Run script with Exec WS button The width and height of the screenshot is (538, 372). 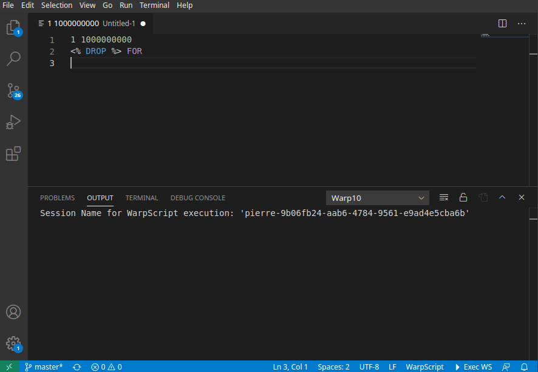(474, 367)
